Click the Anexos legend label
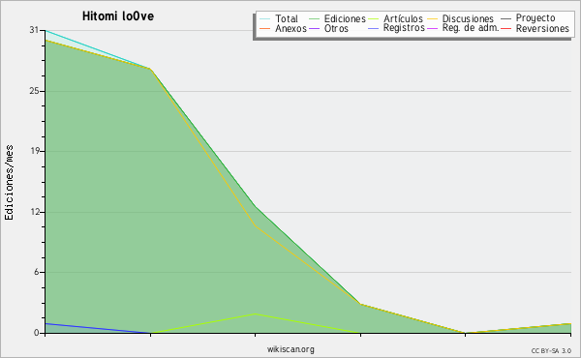Screen dimensions: 581x358 pos(290,28)
